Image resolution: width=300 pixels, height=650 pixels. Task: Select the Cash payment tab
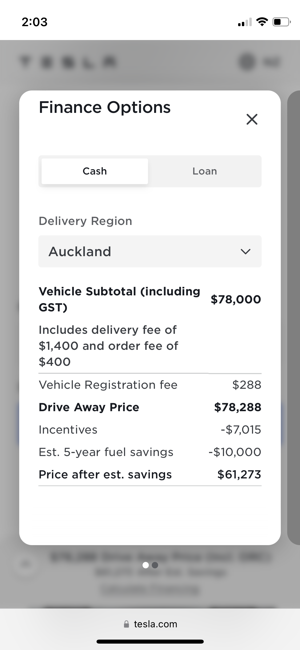pyautogui.click(x=95, y=171)
